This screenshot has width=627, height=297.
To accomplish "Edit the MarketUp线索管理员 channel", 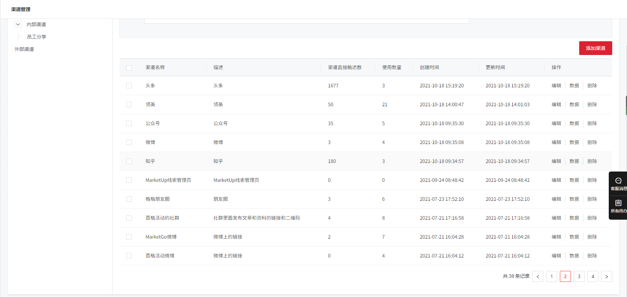I will tap(556, 180).
